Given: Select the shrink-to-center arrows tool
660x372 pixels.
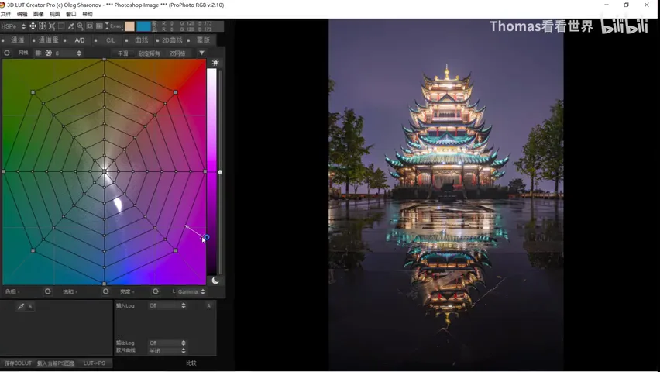Looking at the screenshot, I should (52, 26).
